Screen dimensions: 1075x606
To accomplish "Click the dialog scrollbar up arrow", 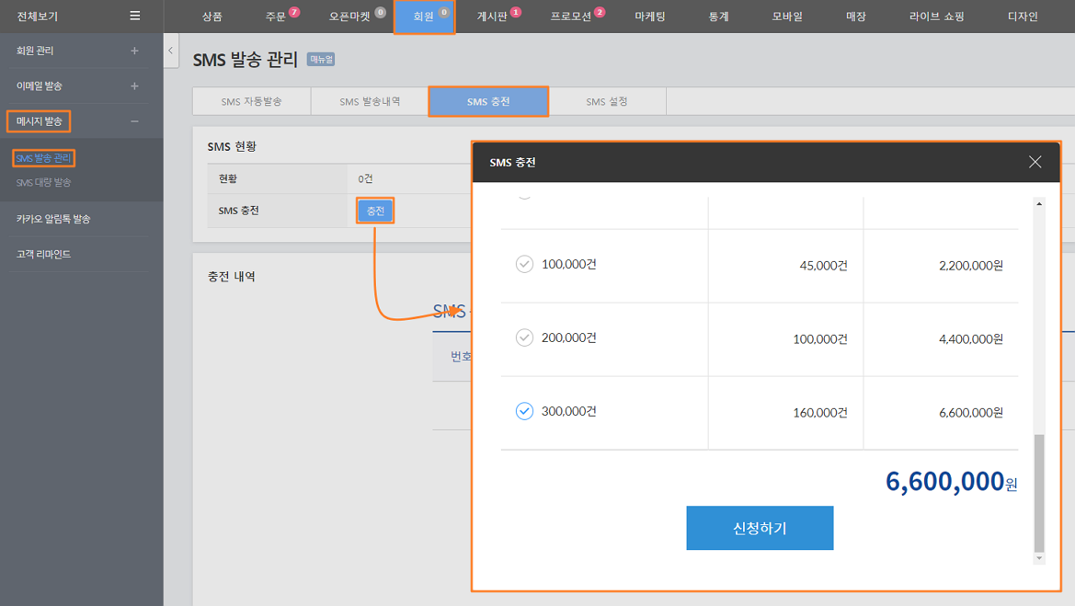I will pos(1039,203).
